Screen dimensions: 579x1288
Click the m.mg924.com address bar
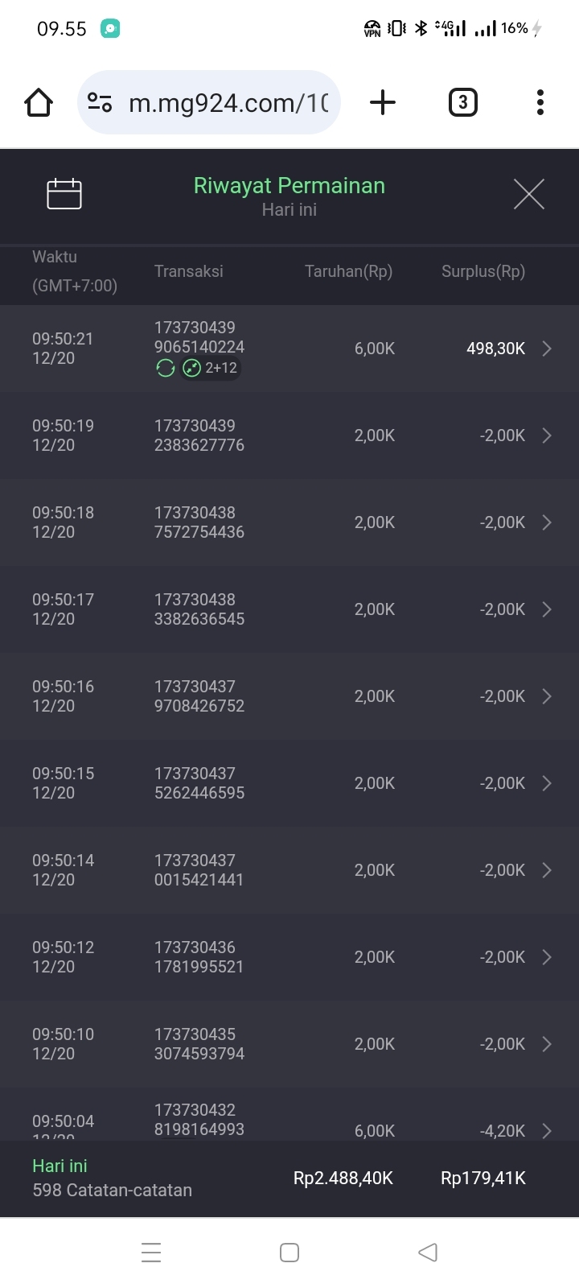point(228,103)
